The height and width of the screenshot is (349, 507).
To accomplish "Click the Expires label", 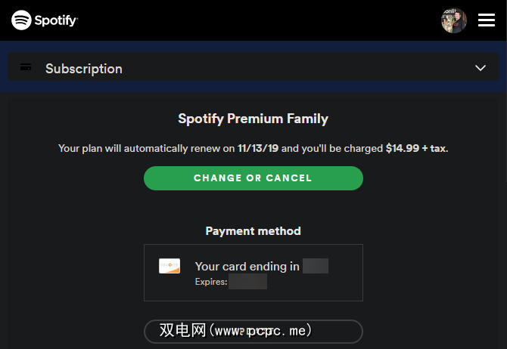I will (x=211, y=281).
